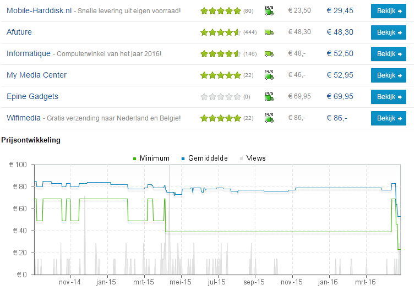This screenshot has width=420, height=296.
Task: Click the delivery truck icon for Afuture
Action: click(269, 32)
